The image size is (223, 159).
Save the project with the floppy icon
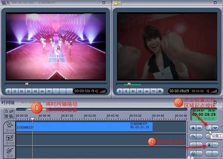[7, 116]
